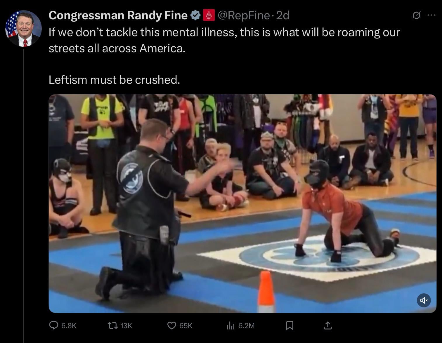
Task: Click the blue verified checkmark badge
Action: (195, 15)
